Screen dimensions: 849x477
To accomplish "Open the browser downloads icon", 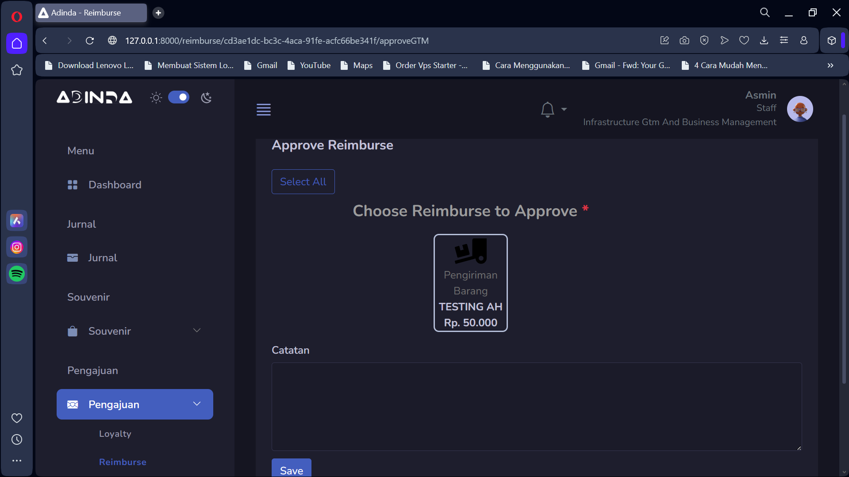I will [x=764, y=41].
